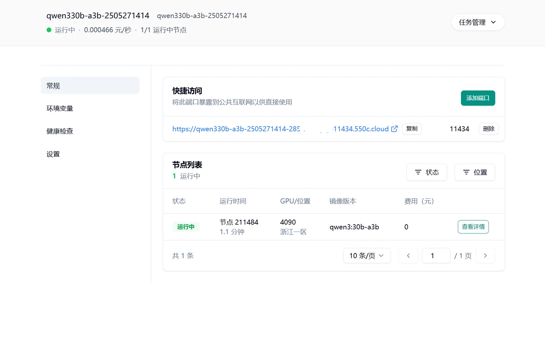This screenshot has height=354, width=545.
Task: Click the 运行中 status badge in node row
Action: pos(186,227)
